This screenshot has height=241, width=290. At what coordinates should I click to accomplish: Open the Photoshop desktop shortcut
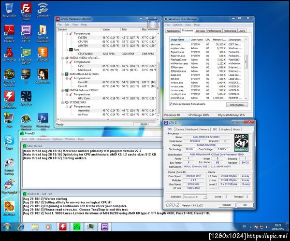tap(43, 121)
